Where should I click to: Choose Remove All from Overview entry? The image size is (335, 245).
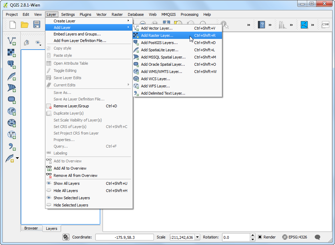(x=89, y=175)
